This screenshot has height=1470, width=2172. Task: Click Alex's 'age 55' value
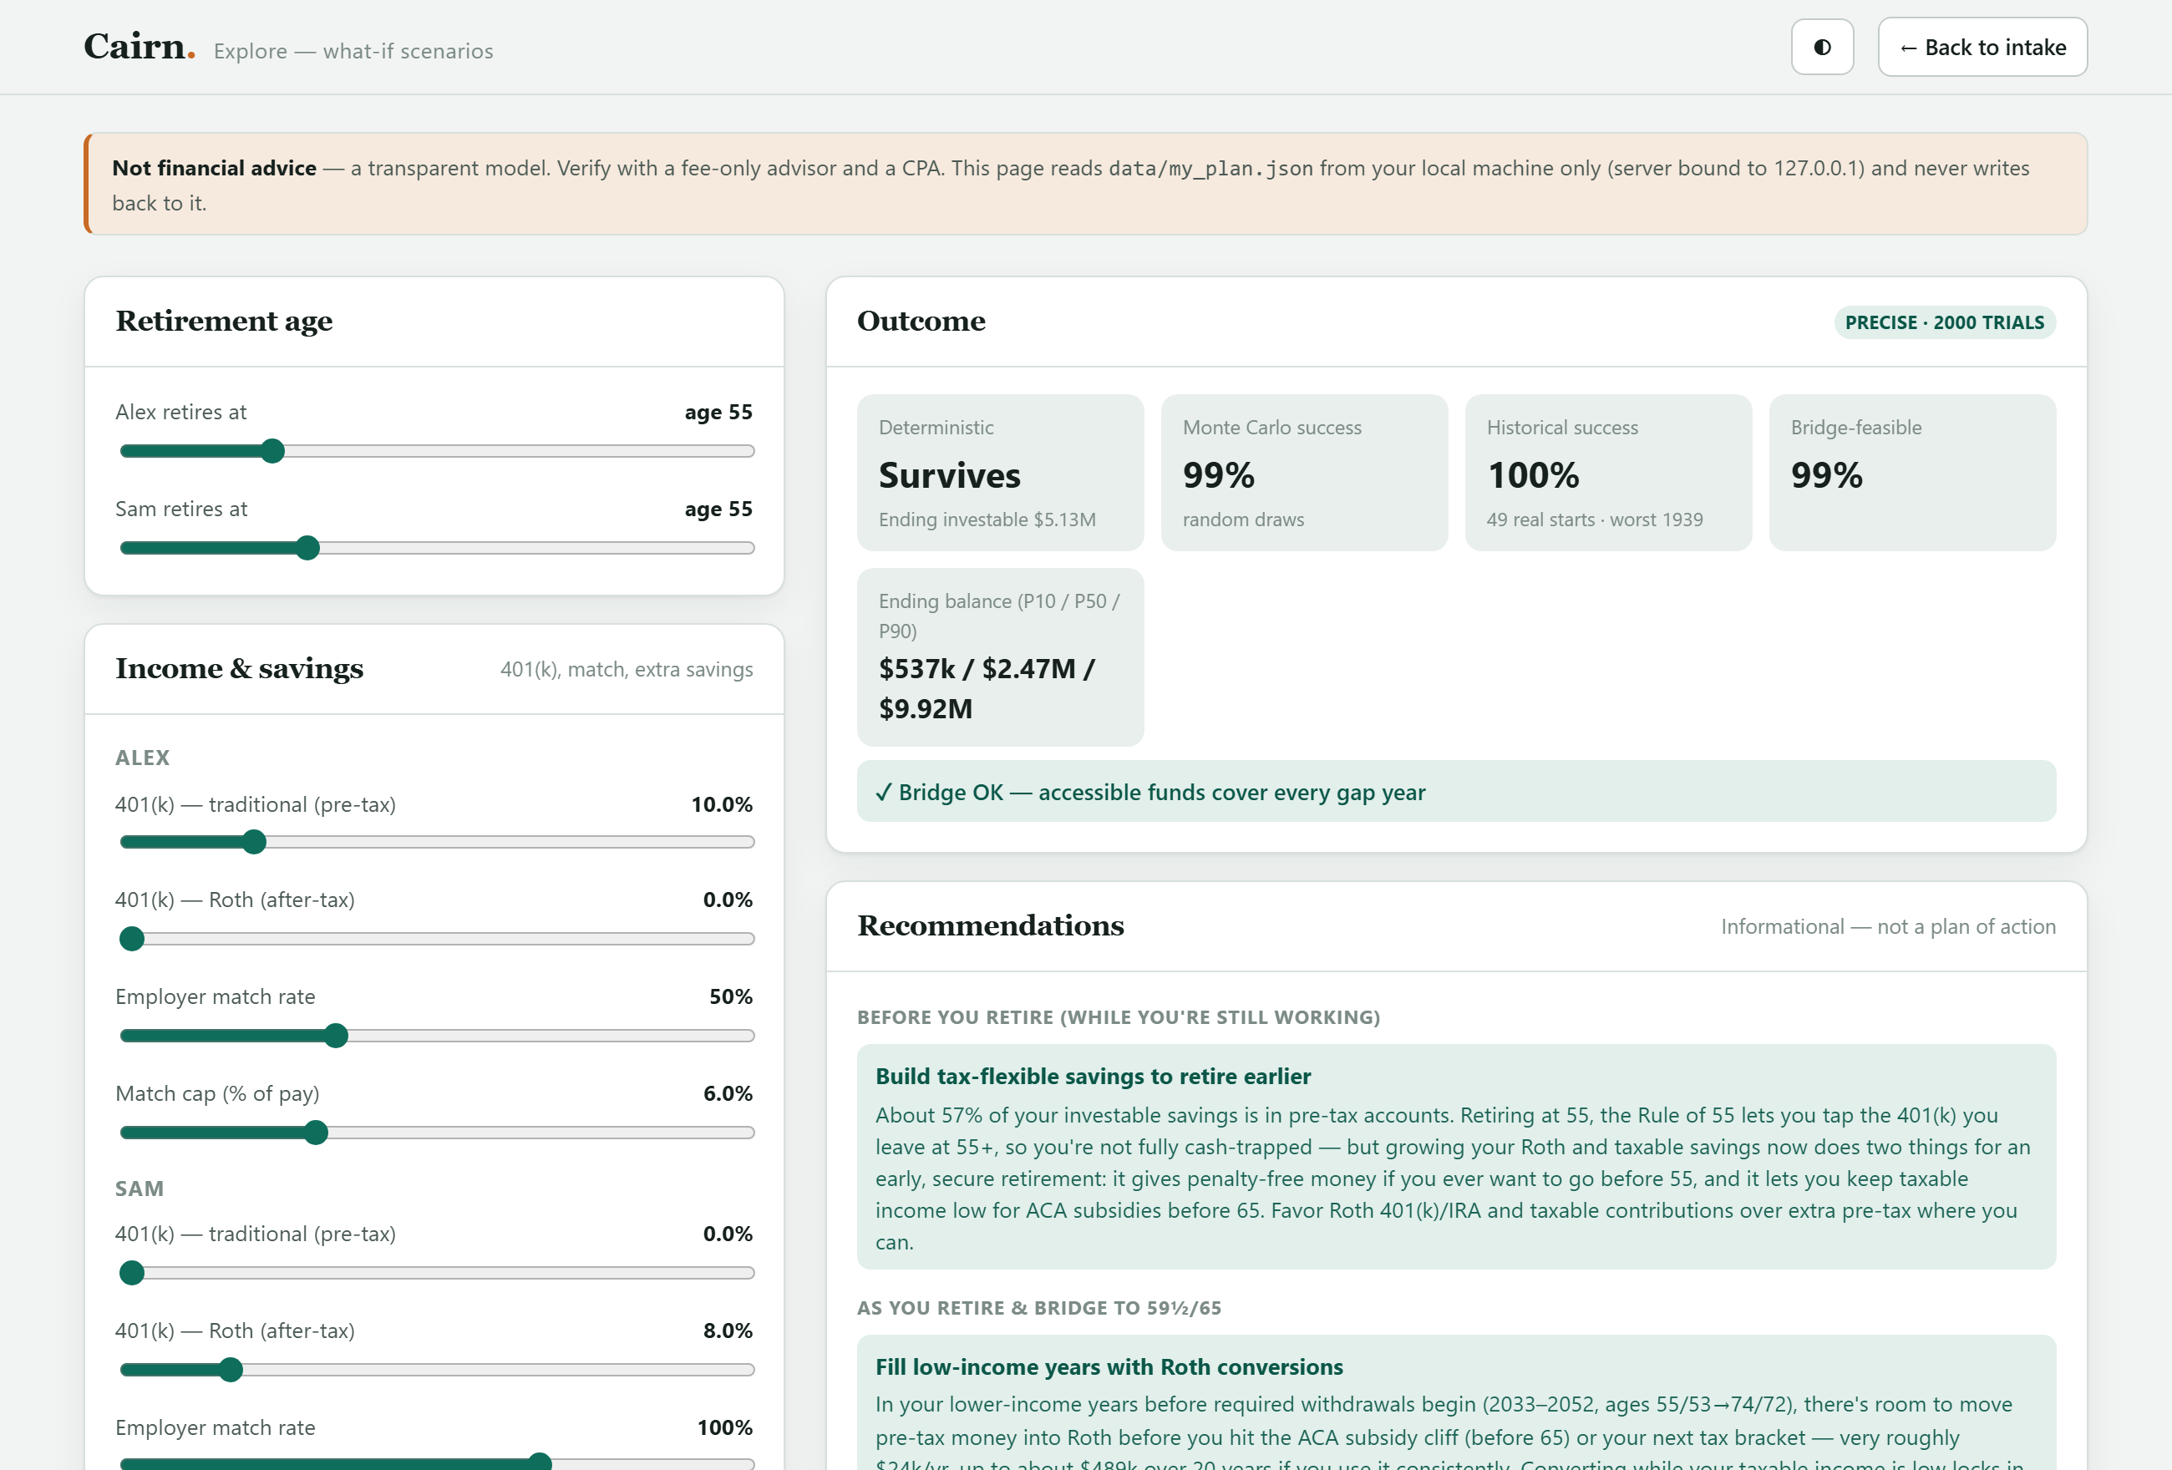point(718,413)
